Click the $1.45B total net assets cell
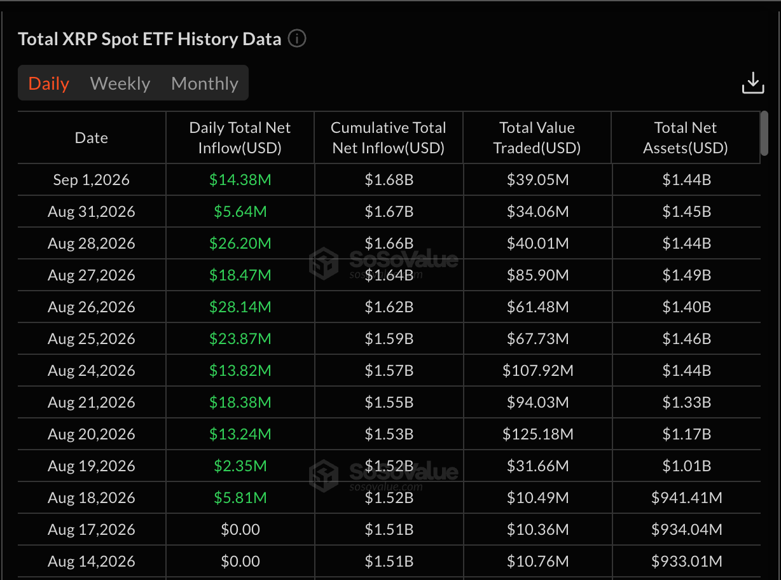The width and height of the screenshot is (781, 580). point(687,212)
